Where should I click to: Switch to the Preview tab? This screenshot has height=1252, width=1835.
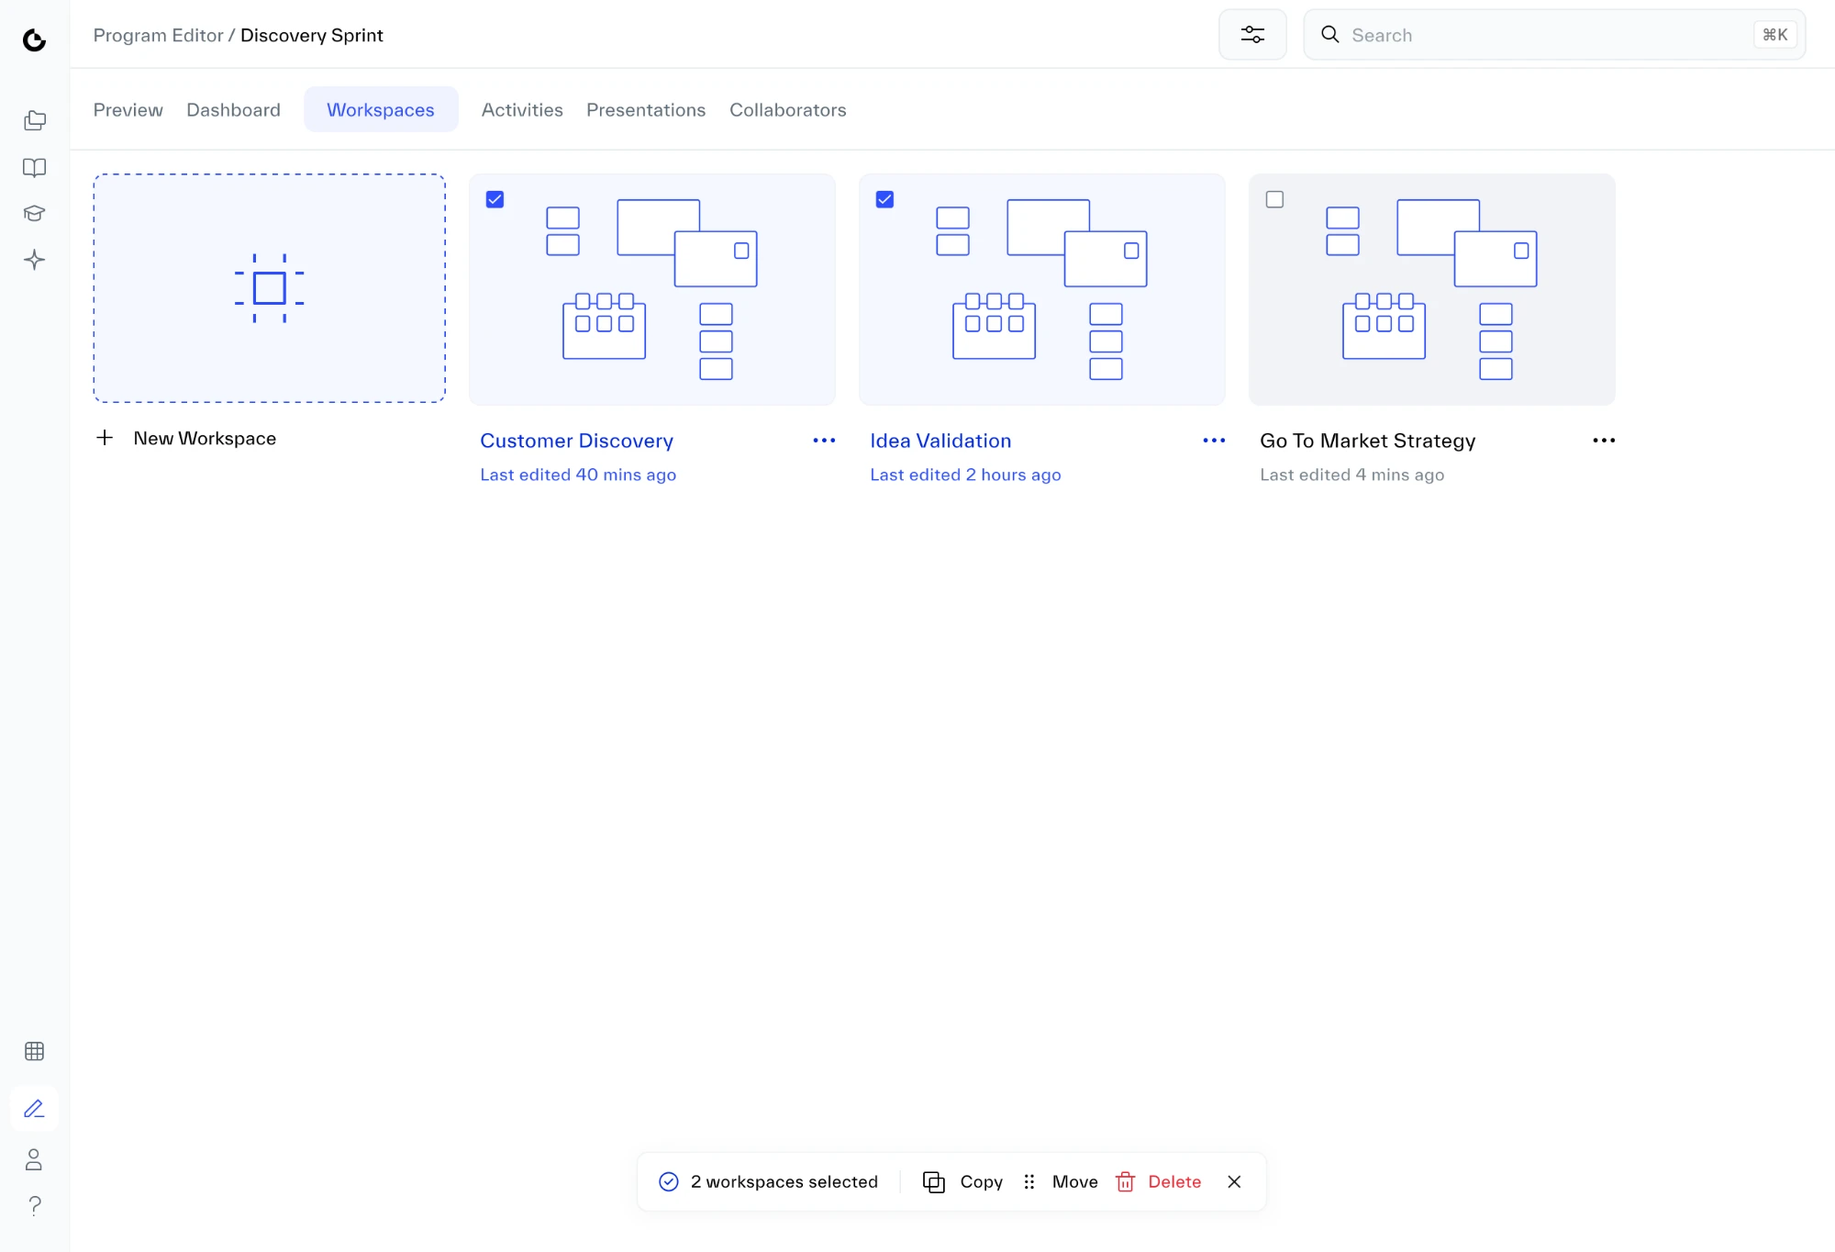(128, 109)
